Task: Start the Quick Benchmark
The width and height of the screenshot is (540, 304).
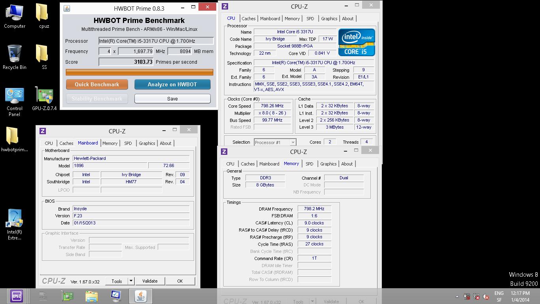Action: tap(97, 84)
